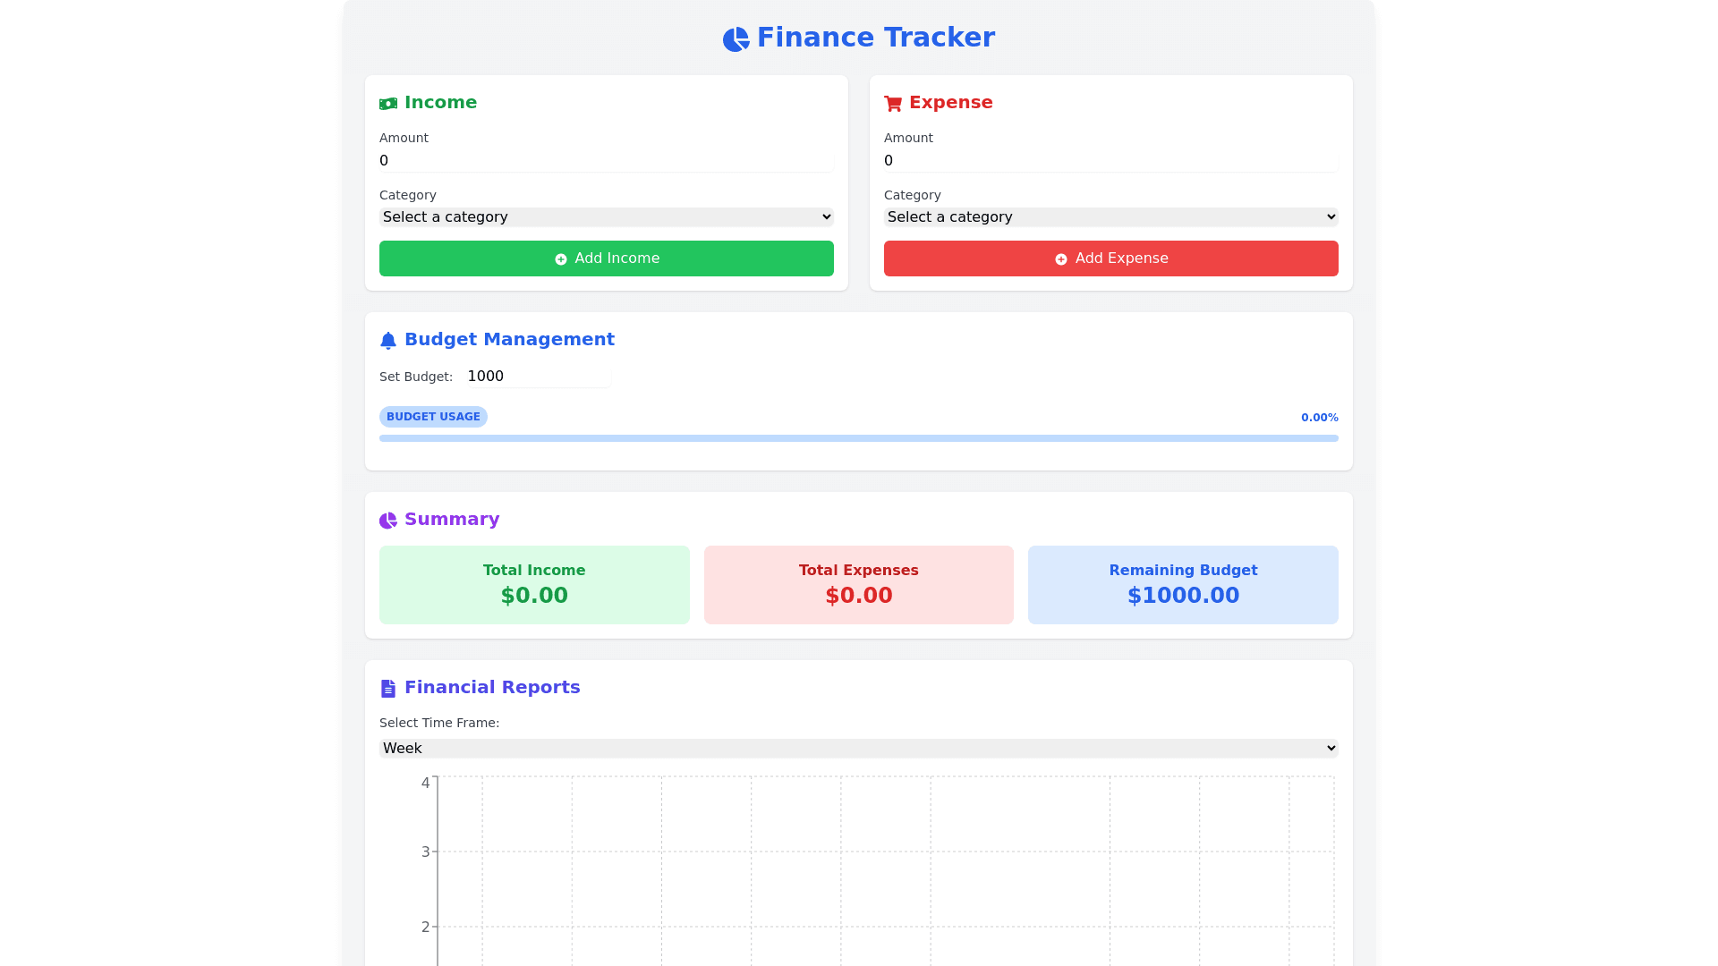
Task: Click the Remaining Budget summary card
Action: coord(1183,585)
